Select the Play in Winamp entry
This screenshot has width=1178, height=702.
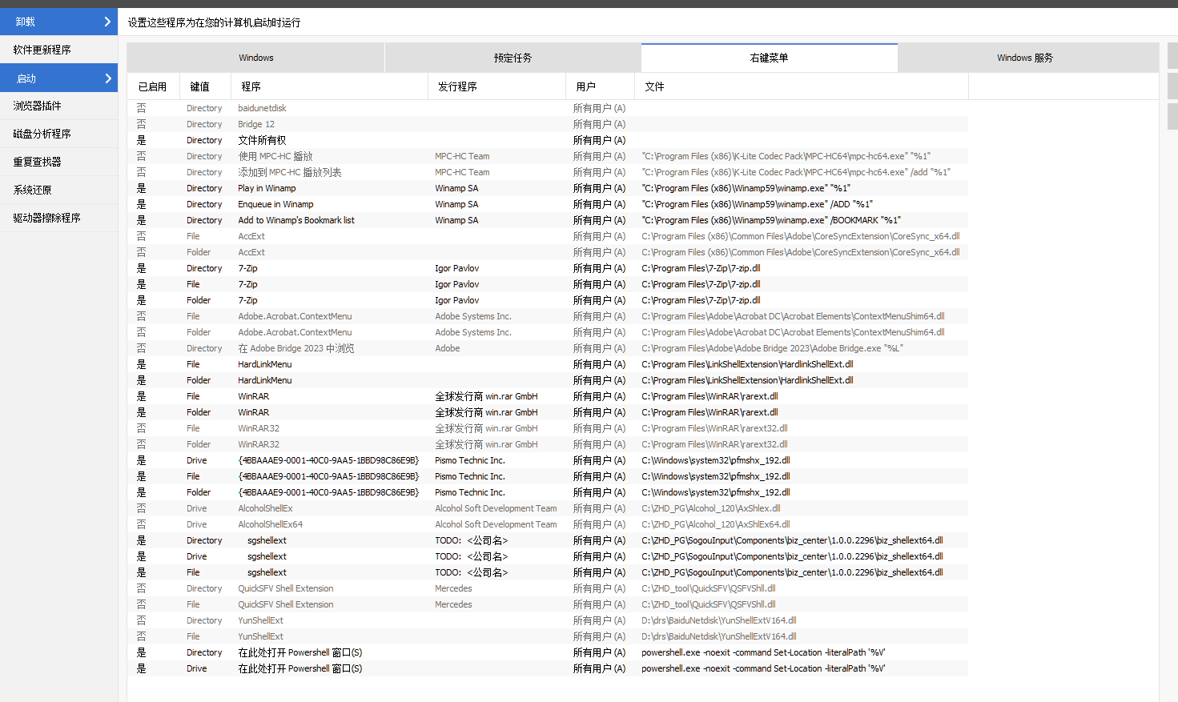tap(267, 188)
